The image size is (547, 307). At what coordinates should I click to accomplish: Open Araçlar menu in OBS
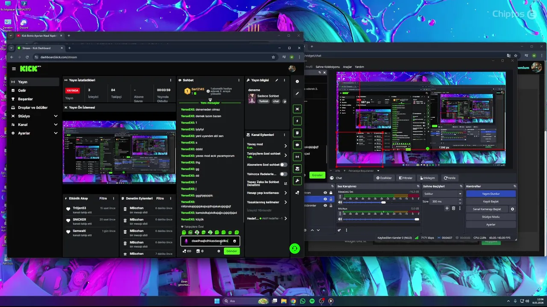tap(347, 67)
